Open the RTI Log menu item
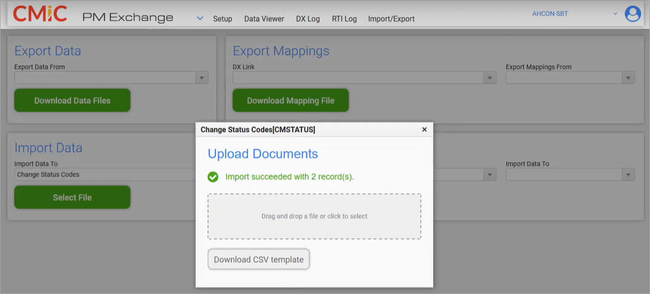The width and height of the screenshot is (650, 294). point(344,19)
